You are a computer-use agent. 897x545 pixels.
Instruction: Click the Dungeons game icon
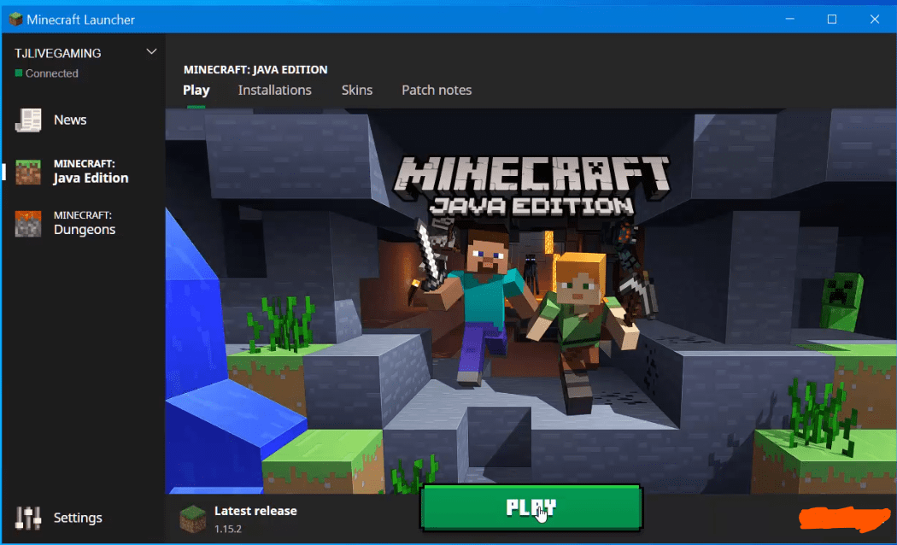pyautogui.click(x=28, y=224)
